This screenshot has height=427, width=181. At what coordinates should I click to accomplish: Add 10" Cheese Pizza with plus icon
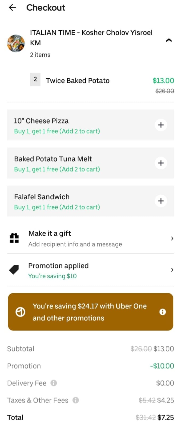coord(161,125)
